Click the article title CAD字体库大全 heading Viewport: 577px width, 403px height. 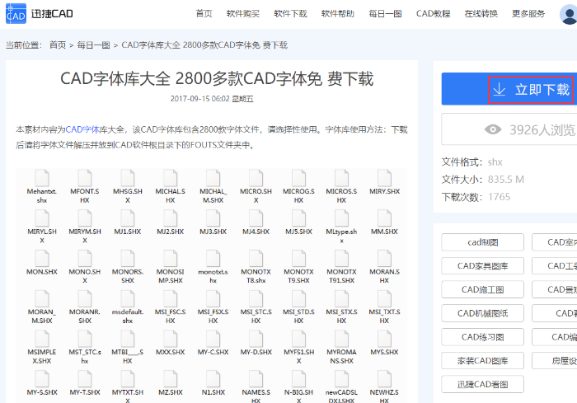[217, 79]
